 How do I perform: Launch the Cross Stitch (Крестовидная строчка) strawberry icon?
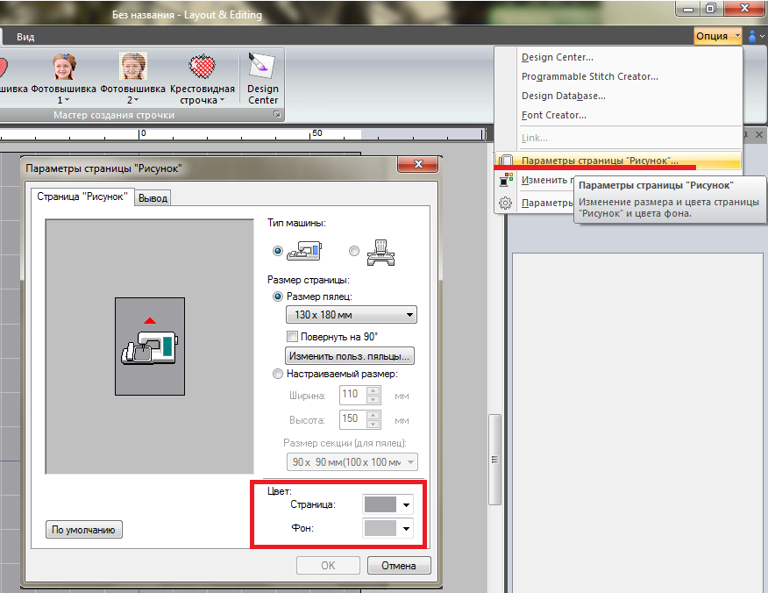(202, 67)
